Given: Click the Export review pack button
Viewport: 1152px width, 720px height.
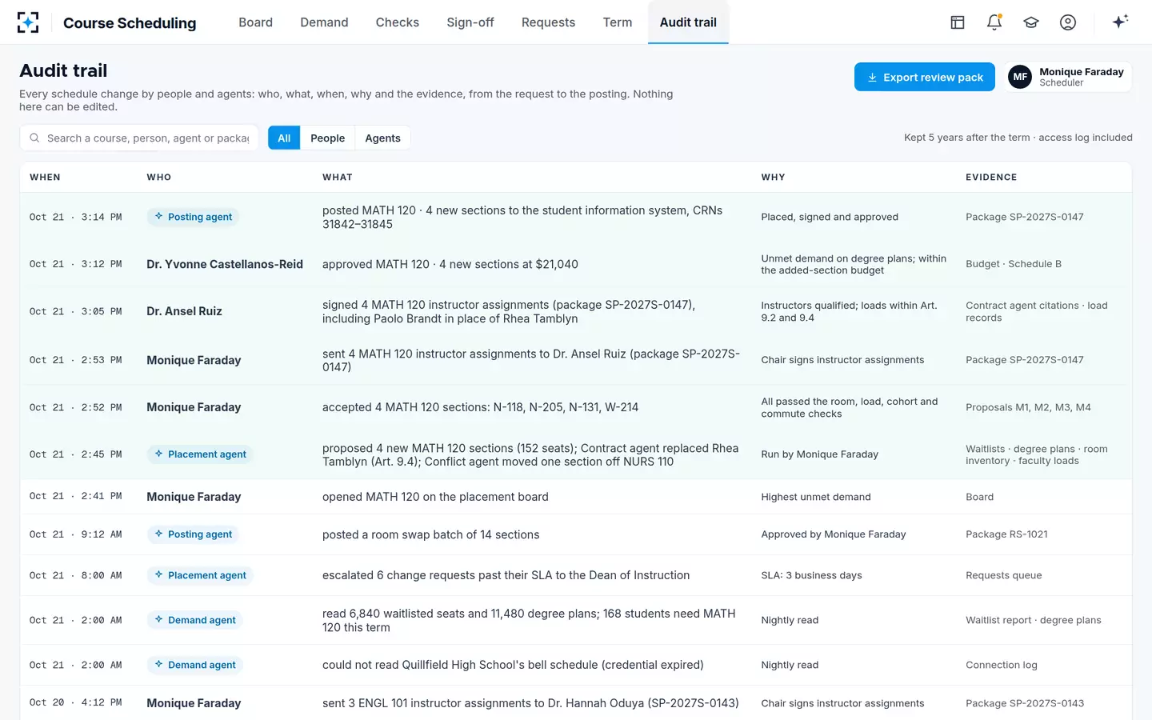Looking at the screenshot, I should (925, 77).
